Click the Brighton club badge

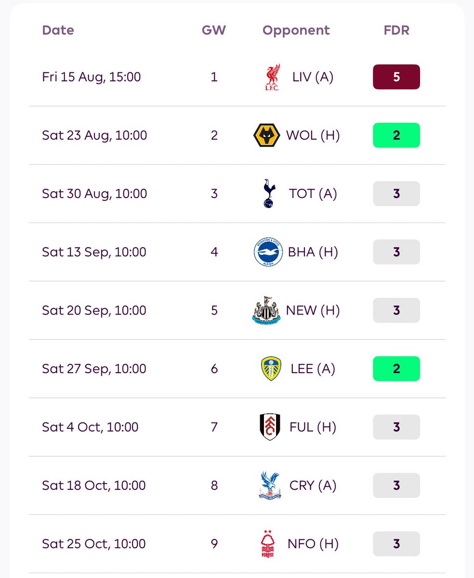268,252
